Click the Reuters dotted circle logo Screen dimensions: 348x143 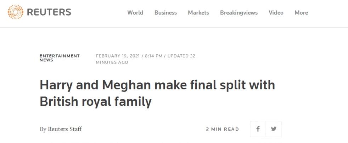16,12
